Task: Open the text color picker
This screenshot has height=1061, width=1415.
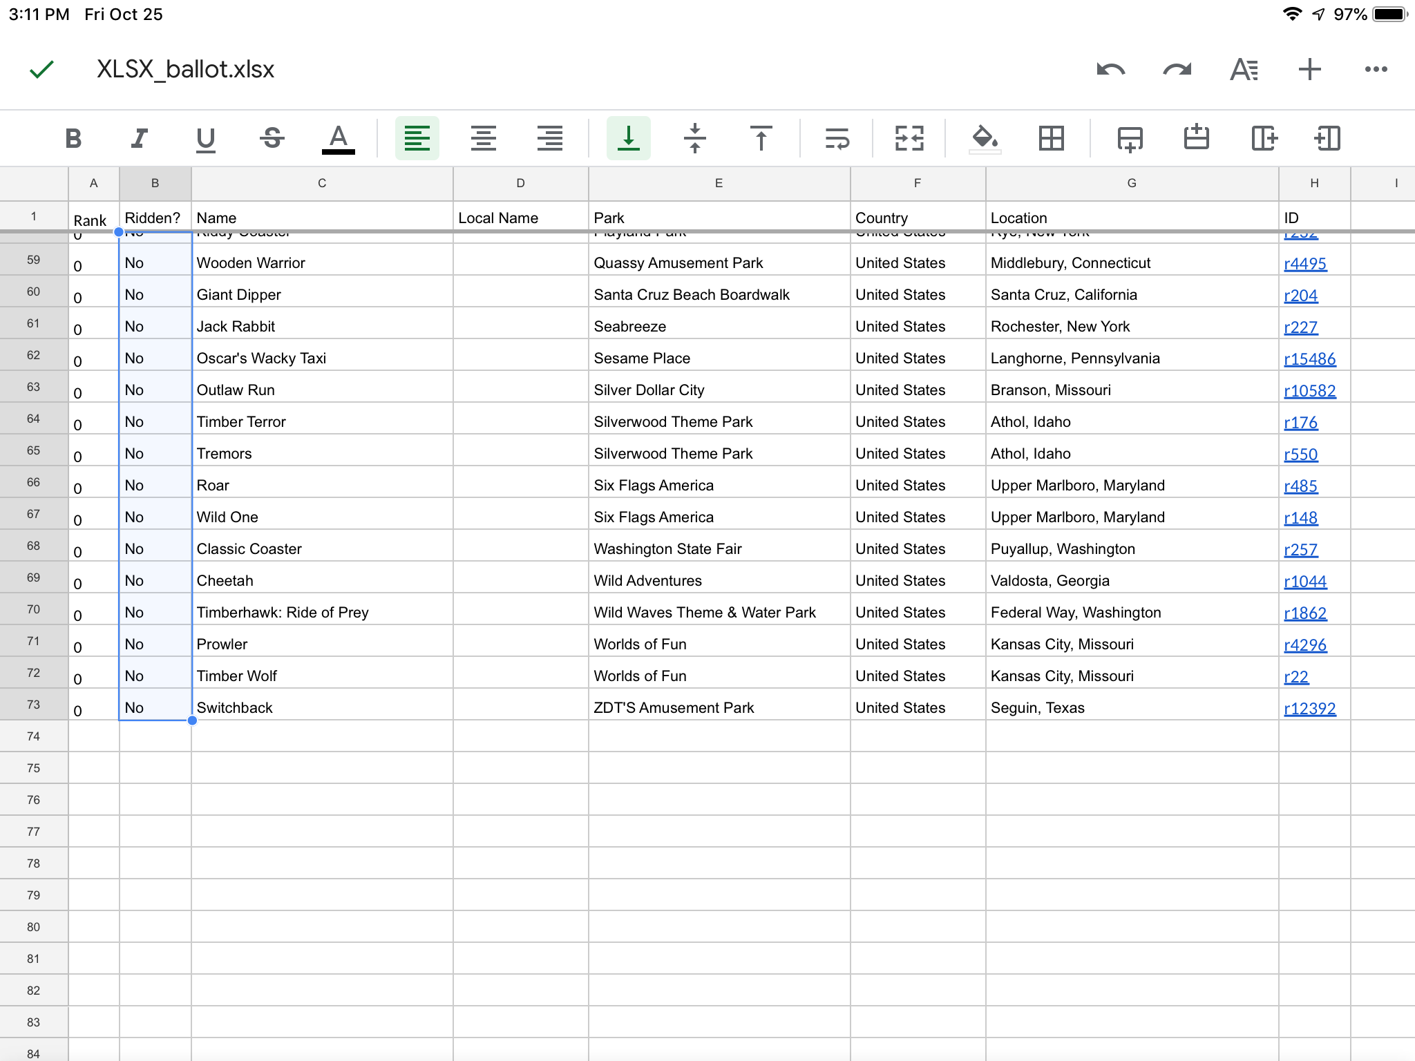Action: pos(339,138)
